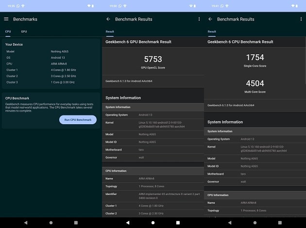Select '3 Cores @ 2.50 GHz' in Your Device
This screenshot has height=228, width=306.
tap(64, 76)
